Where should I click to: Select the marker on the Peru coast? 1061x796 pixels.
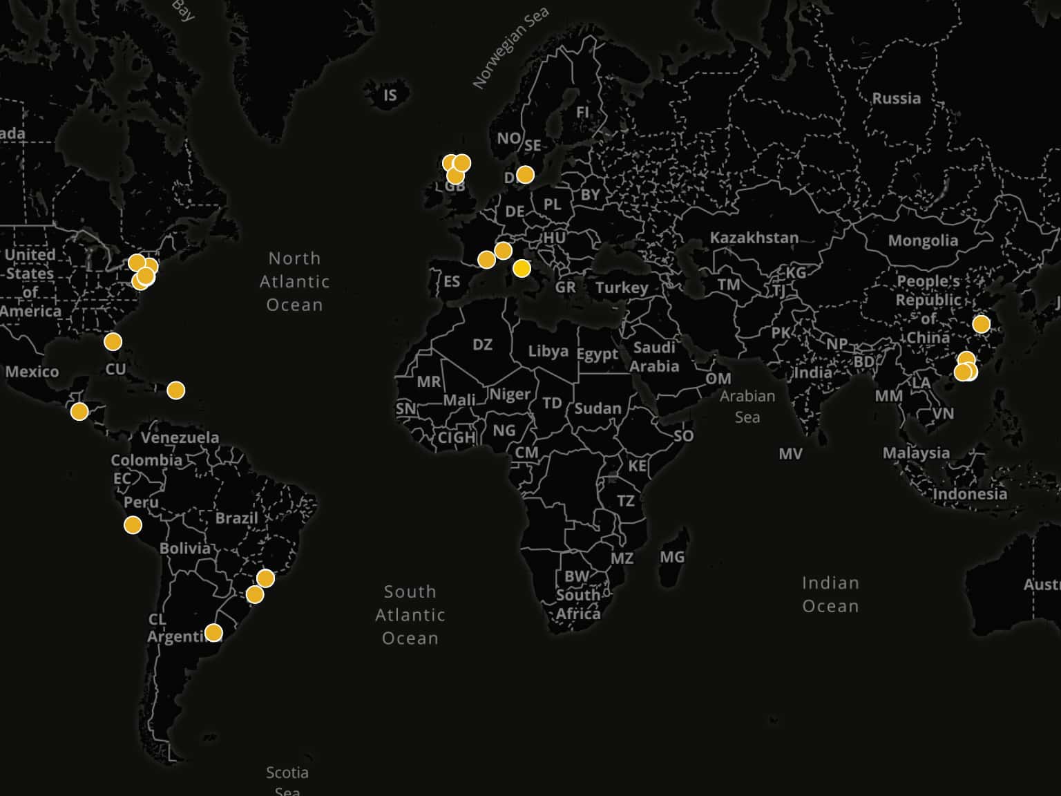click(133, 525)
